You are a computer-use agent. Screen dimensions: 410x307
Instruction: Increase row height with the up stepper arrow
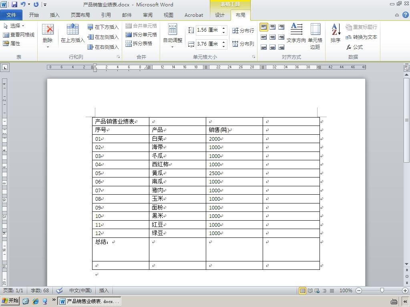(x=223, y=28)
